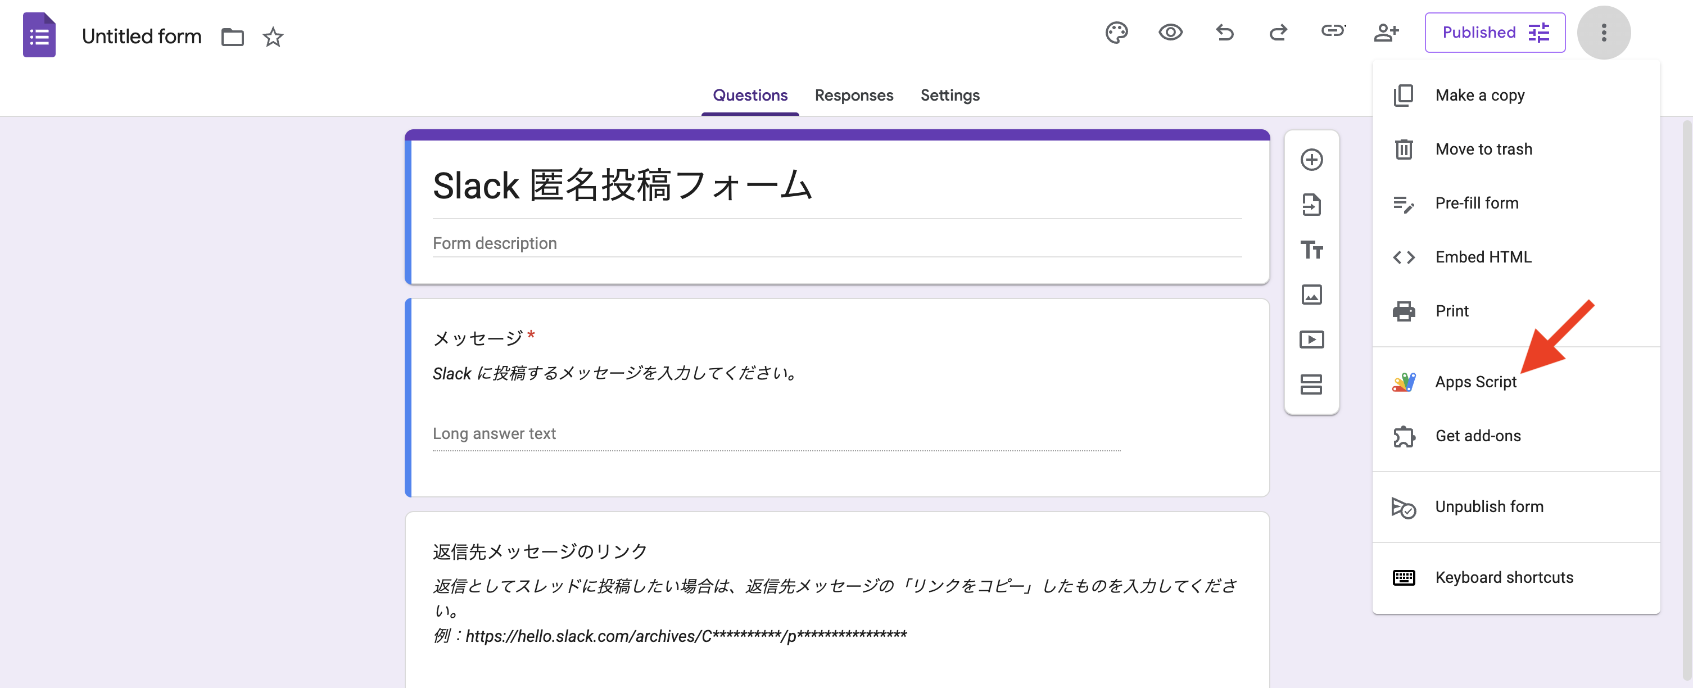Viewport: 1693px width, 688px height.
Task: Open the Settings tab
Action: 950,96
